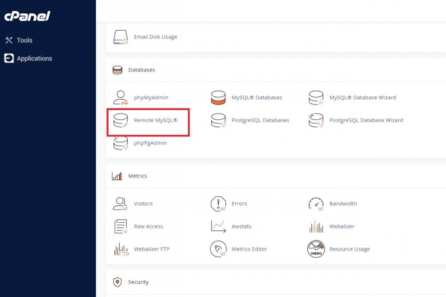
Task: Collapse the Databases section header
Action: pos(276,70)
